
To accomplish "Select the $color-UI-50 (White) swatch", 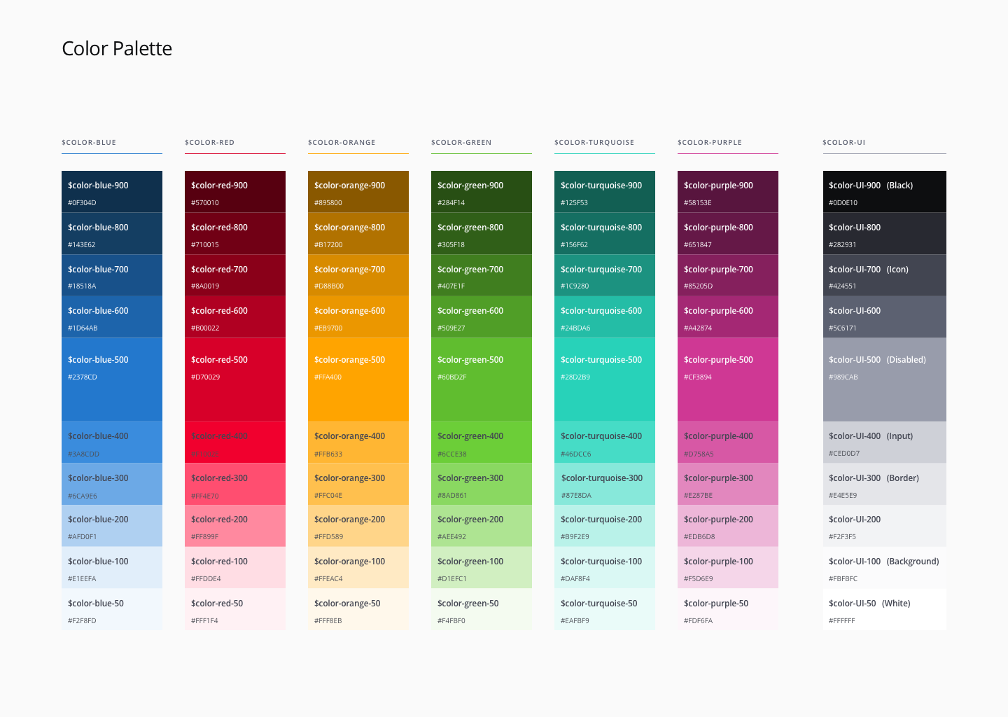I will pos(885,609).
